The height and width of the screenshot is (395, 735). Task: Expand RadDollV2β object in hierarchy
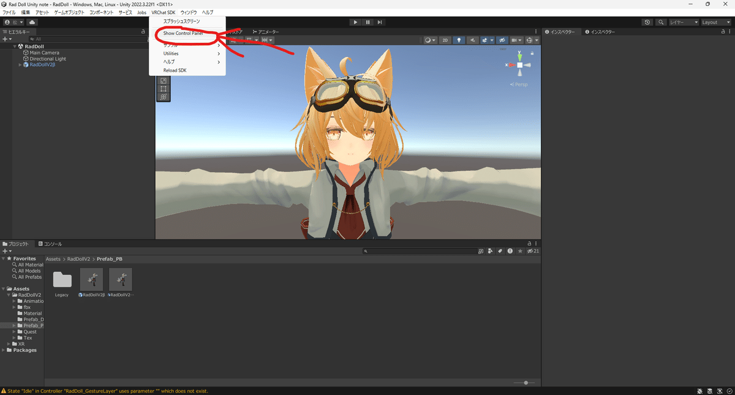[x=20, y=65]
